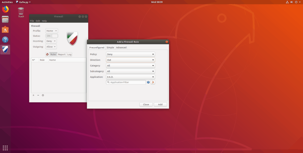The image size is (303, 153).
Task: Remove a rule using the minus icon
Action: pos(38,95)
